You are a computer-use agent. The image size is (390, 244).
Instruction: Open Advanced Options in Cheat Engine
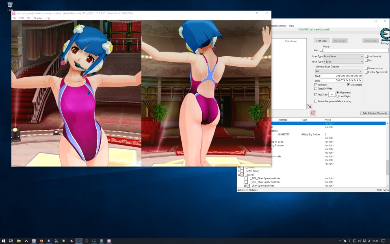pos(247,190)
